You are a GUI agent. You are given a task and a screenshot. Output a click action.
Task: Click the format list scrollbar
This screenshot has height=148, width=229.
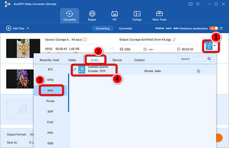click(x=68, y=93)
